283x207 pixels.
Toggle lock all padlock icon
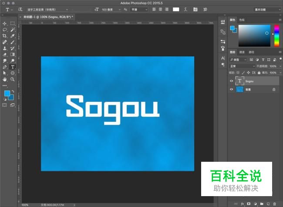tap(259, 73)
